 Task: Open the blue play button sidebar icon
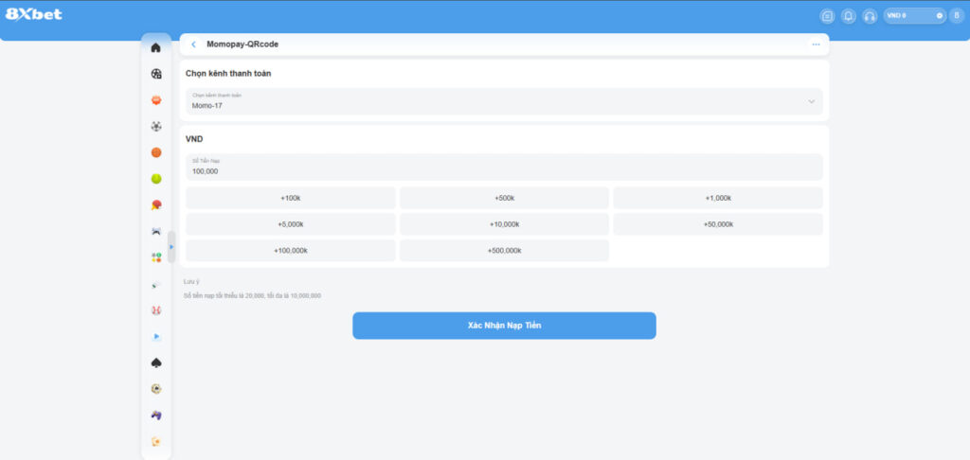(x=156, y=336)
